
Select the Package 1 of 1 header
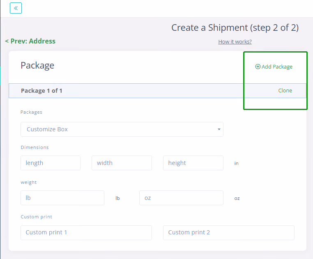click(x=157, y=91)
